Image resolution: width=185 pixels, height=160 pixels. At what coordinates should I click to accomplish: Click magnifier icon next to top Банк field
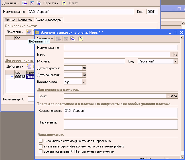176,54
